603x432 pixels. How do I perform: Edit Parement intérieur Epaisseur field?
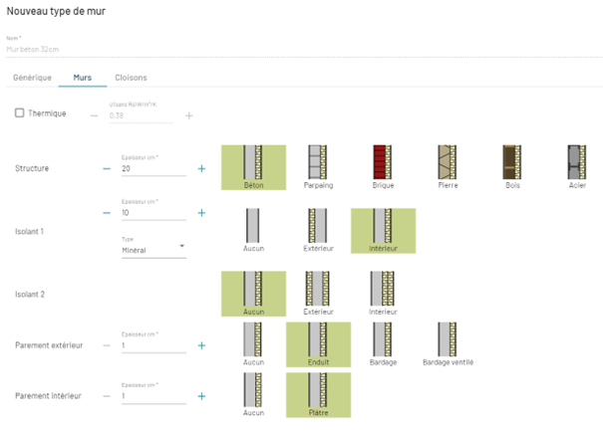153,396
